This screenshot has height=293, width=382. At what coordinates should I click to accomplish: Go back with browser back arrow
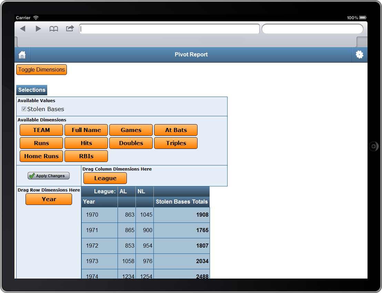pos(23,29)
